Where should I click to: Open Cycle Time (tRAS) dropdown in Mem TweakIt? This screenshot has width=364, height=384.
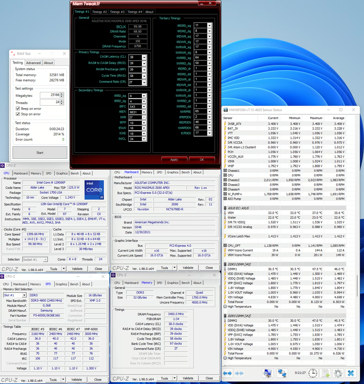tap(144, 76)
